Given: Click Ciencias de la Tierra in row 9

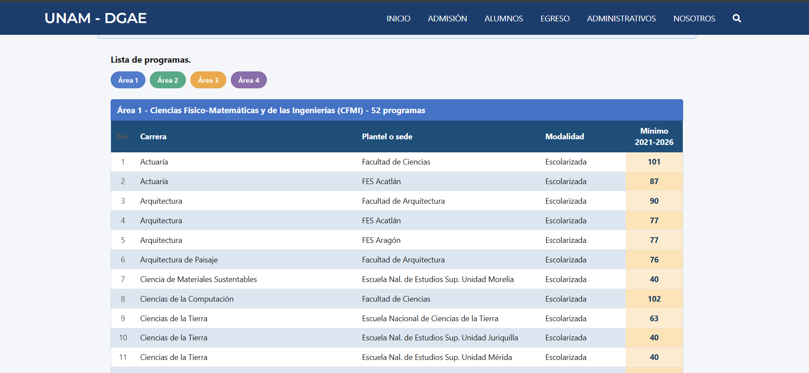Looking at the screenshot, I should click(174, 319).
